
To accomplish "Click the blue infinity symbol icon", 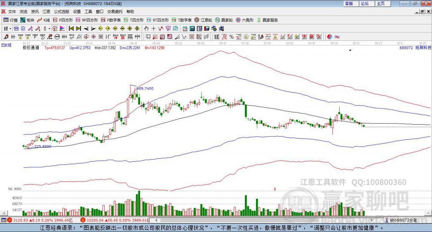I will pyautogui.click(x=337, y=37).
